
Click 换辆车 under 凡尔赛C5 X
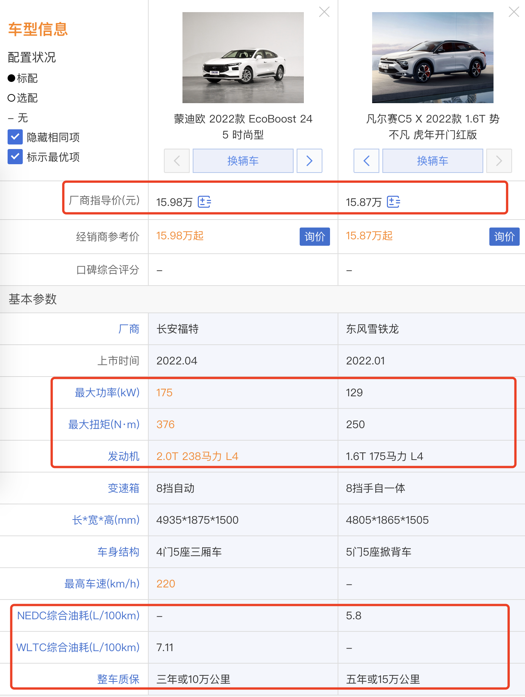click(433, 161)
